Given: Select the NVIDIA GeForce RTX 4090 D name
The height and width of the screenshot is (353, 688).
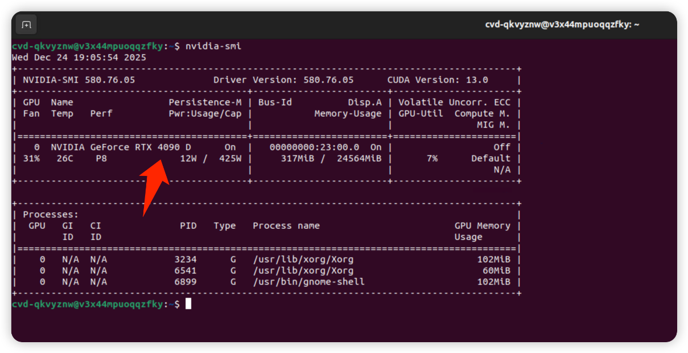Looking at the screenshot, I should point(121,147).
